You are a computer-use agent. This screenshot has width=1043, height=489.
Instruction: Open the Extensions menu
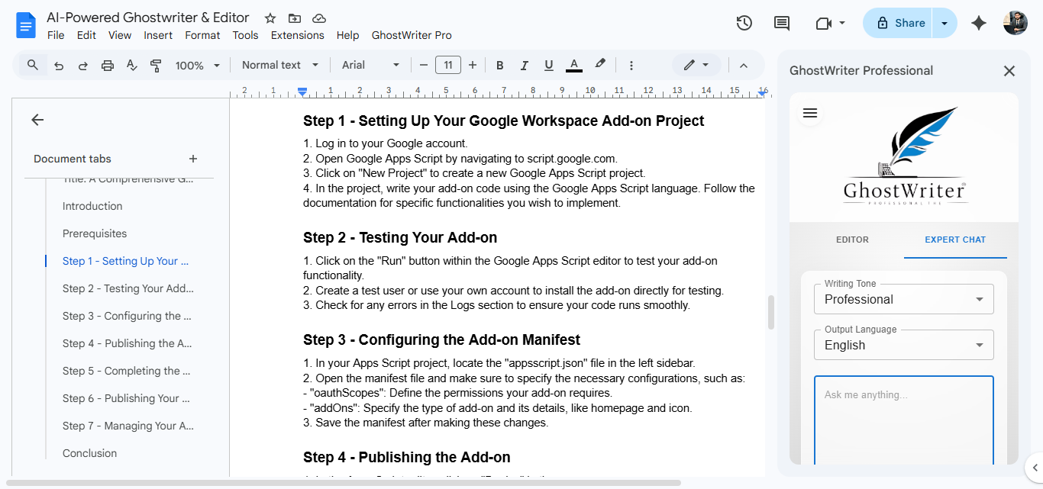(x=297, y=35)
